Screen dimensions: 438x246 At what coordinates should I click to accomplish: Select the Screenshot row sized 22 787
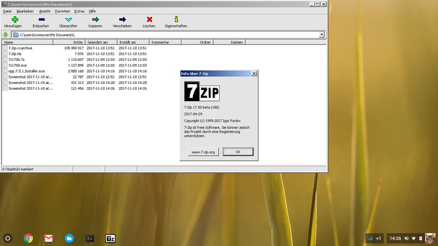(75, 77)
